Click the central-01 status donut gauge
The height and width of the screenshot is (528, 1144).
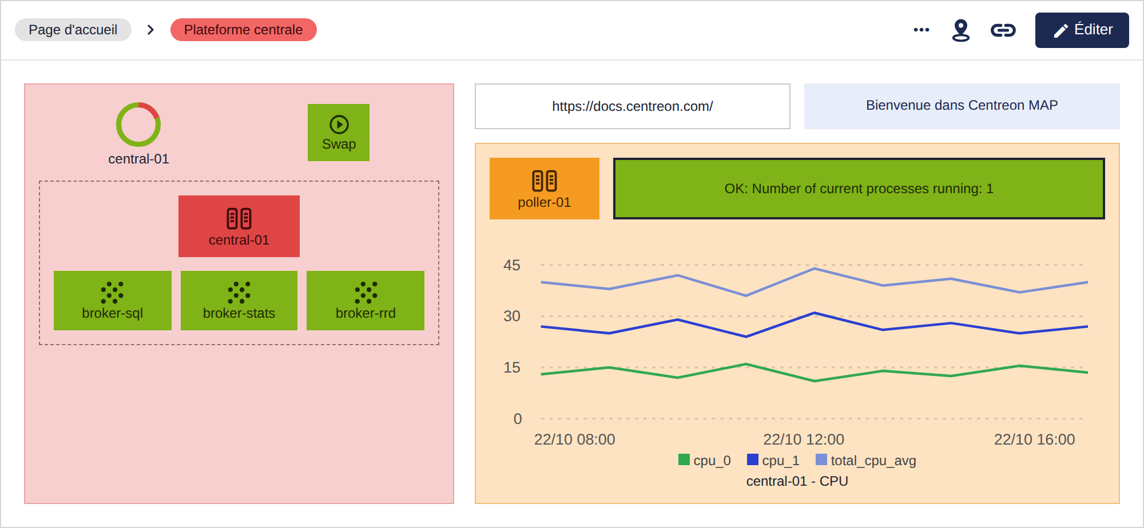[138, 125]
